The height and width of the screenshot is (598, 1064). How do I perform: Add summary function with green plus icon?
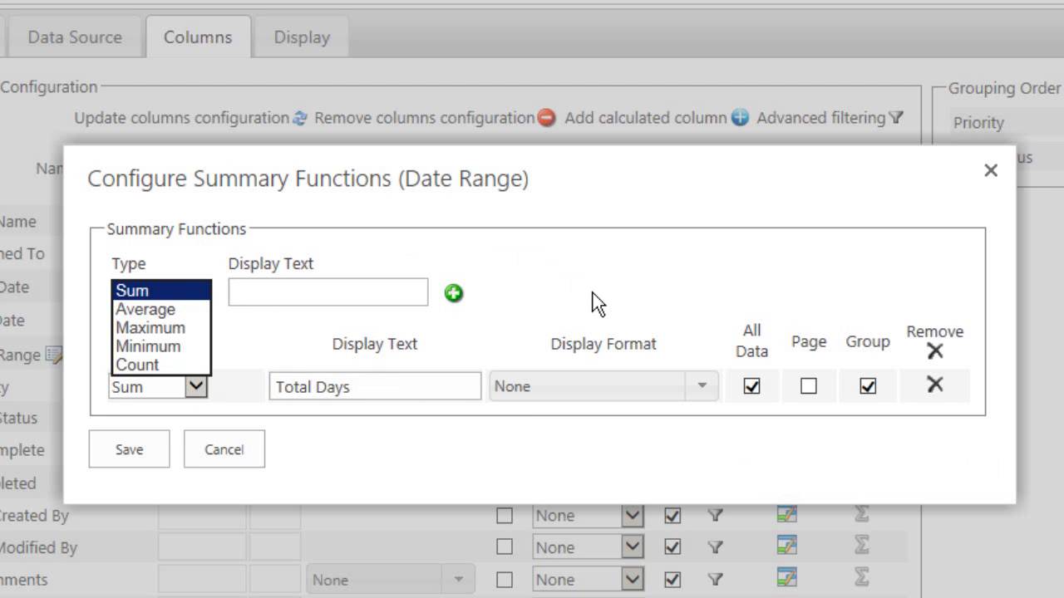[x=454, y=292]
